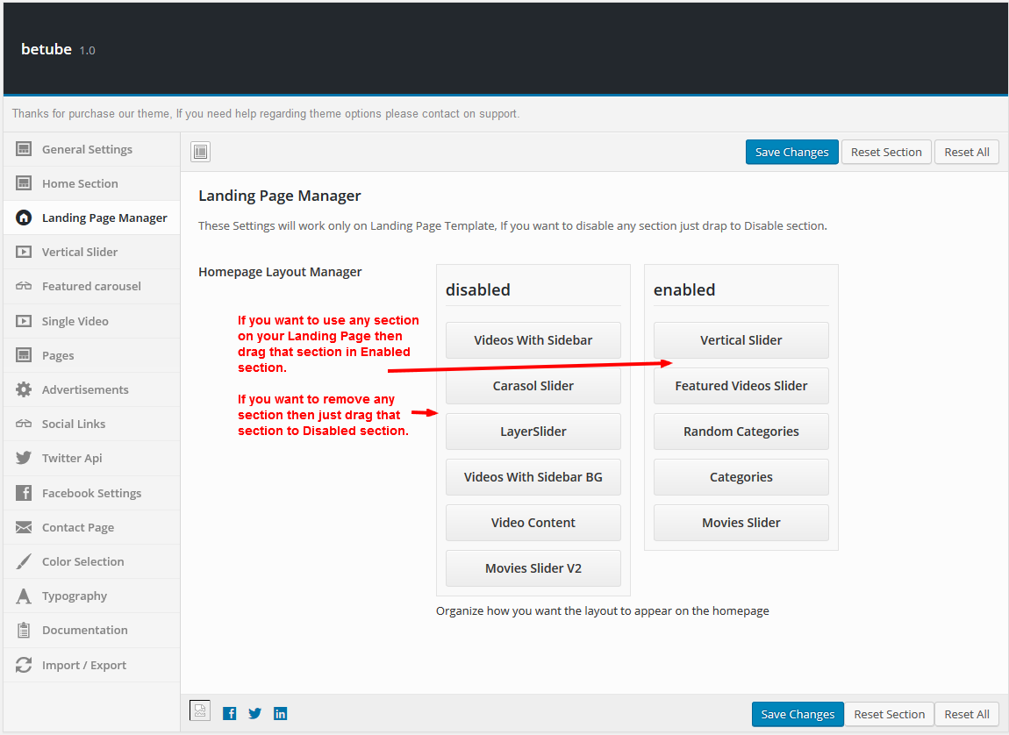The image size is (1009, 735).
Task: Click the Twitter bird icon beside Twitter Api
Action: pos(24,458)
